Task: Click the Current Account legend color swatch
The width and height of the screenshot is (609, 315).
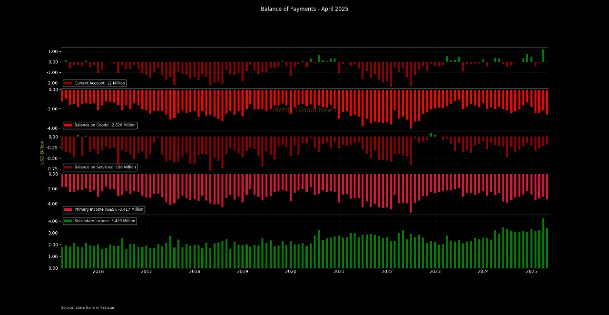Action: tap(68, 83)
